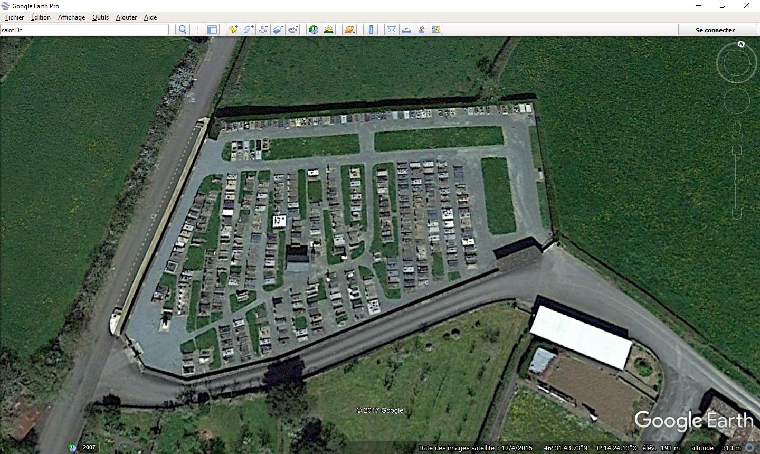Image resolution: width=760 pixels, height=454 pixels.
Task: Click the longitude 0°14'24.13"O readout
Action: 617,448
